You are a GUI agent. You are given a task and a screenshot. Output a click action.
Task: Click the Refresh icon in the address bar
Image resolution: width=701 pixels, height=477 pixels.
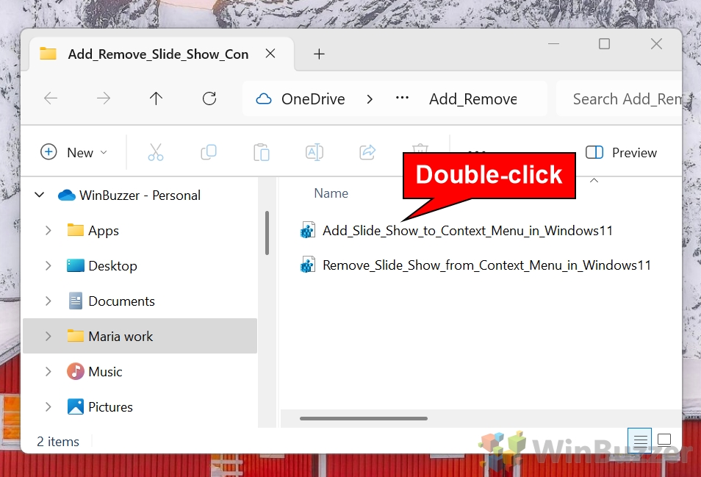209,98
